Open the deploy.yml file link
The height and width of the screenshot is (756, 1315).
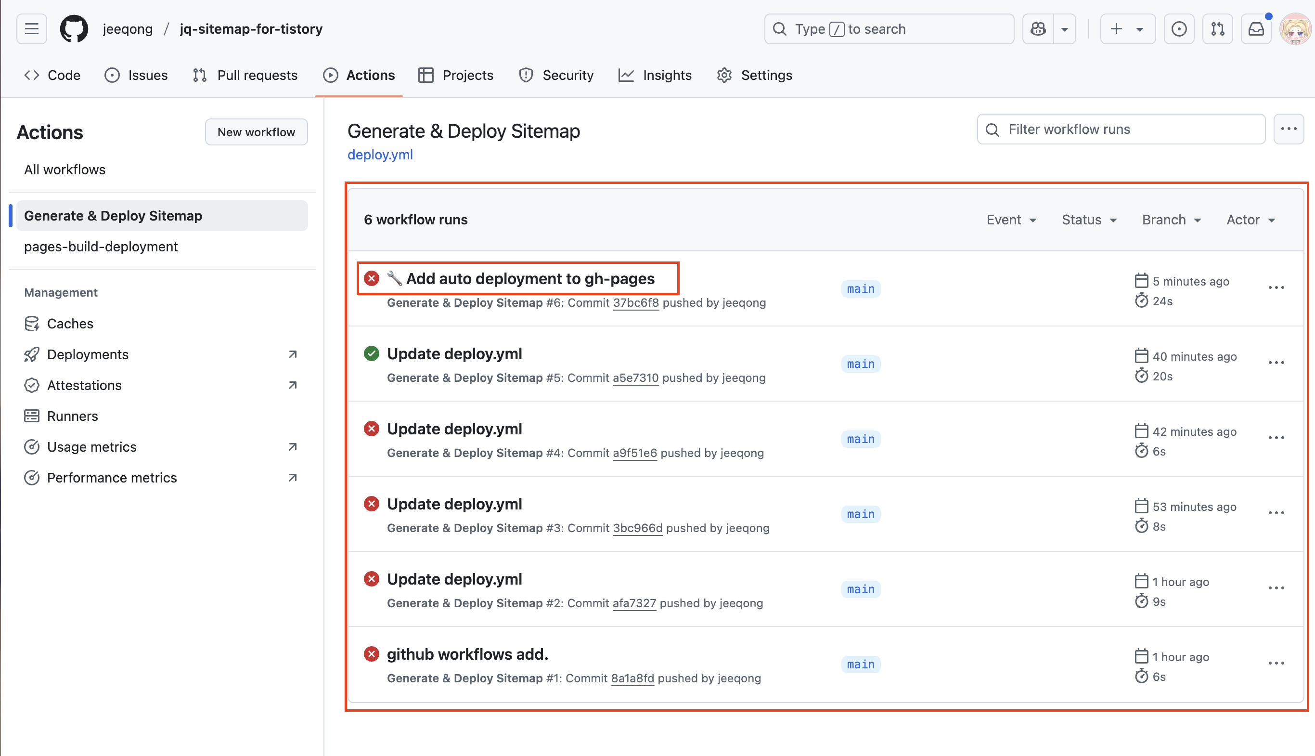point(380,155)
